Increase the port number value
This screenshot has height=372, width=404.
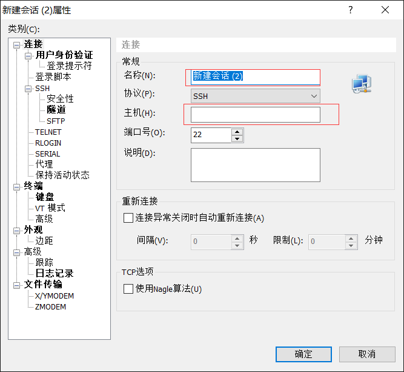237,132
